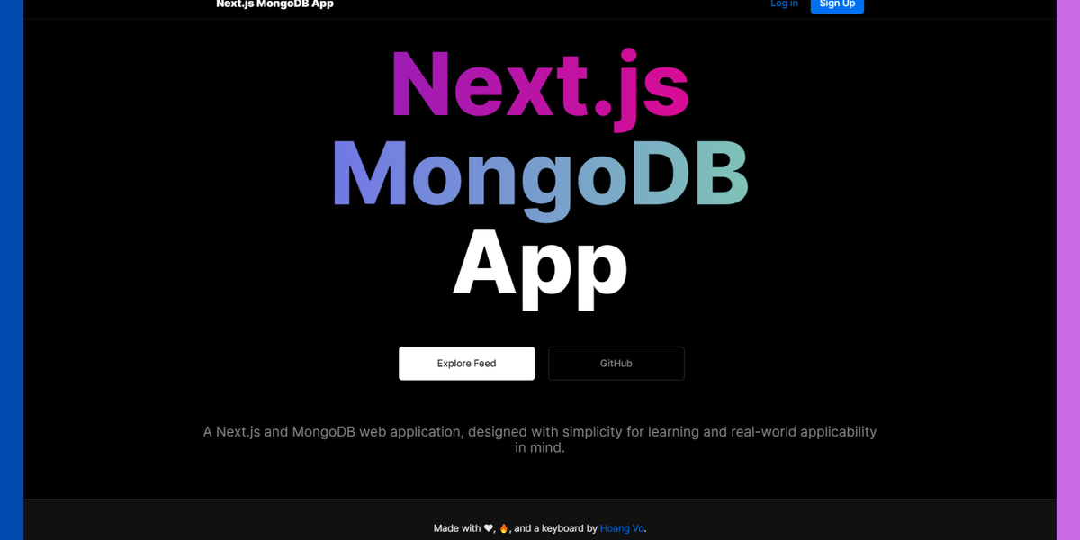Open the Hoang Vo footer link
Screen dimensions: 1080x540
(622, 528)
